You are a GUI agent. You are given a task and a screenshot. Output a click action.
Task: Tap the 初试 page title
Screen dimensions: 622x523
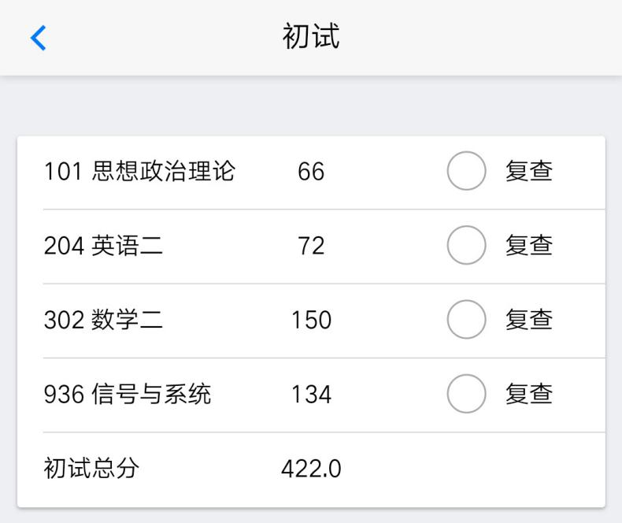pos(311,37)
